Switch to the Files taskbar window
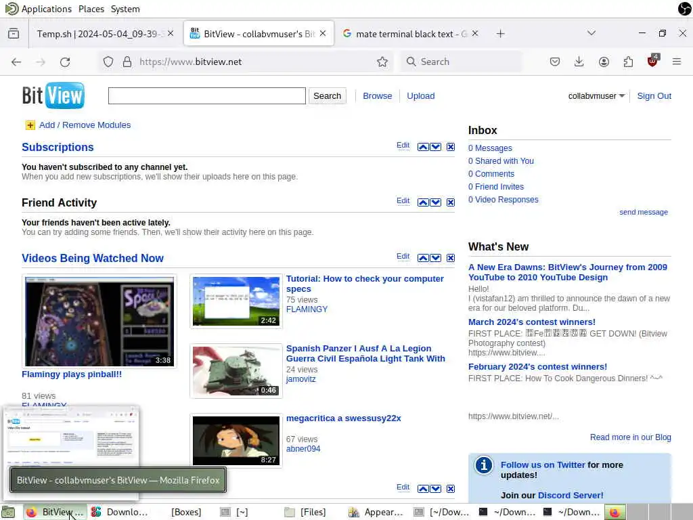Image resolution: width=693 pixels, height=520 pixels. tap(305, 512)
